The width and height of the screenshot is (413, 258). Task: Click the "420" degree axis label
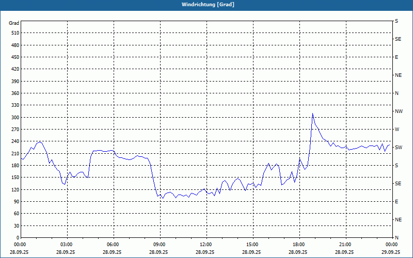(15, 69)
